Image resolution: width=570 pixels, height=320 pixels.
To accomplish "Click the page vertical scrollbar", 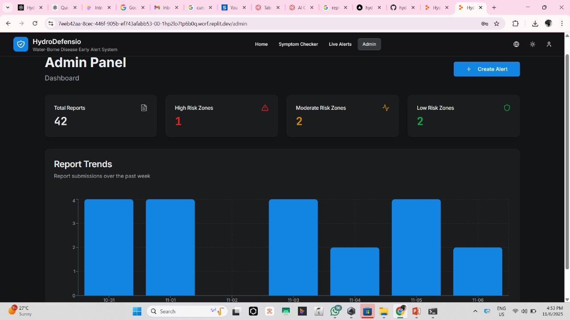I will click(567, 160).
